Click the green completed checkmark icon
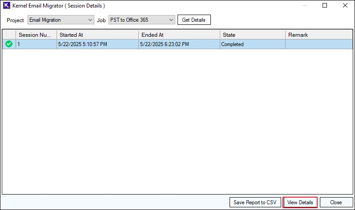 9,44
